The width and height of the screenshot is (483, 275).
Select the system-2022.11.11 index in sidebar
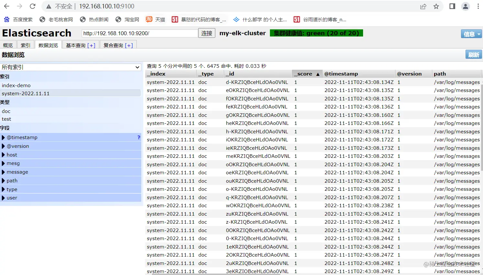70,93
